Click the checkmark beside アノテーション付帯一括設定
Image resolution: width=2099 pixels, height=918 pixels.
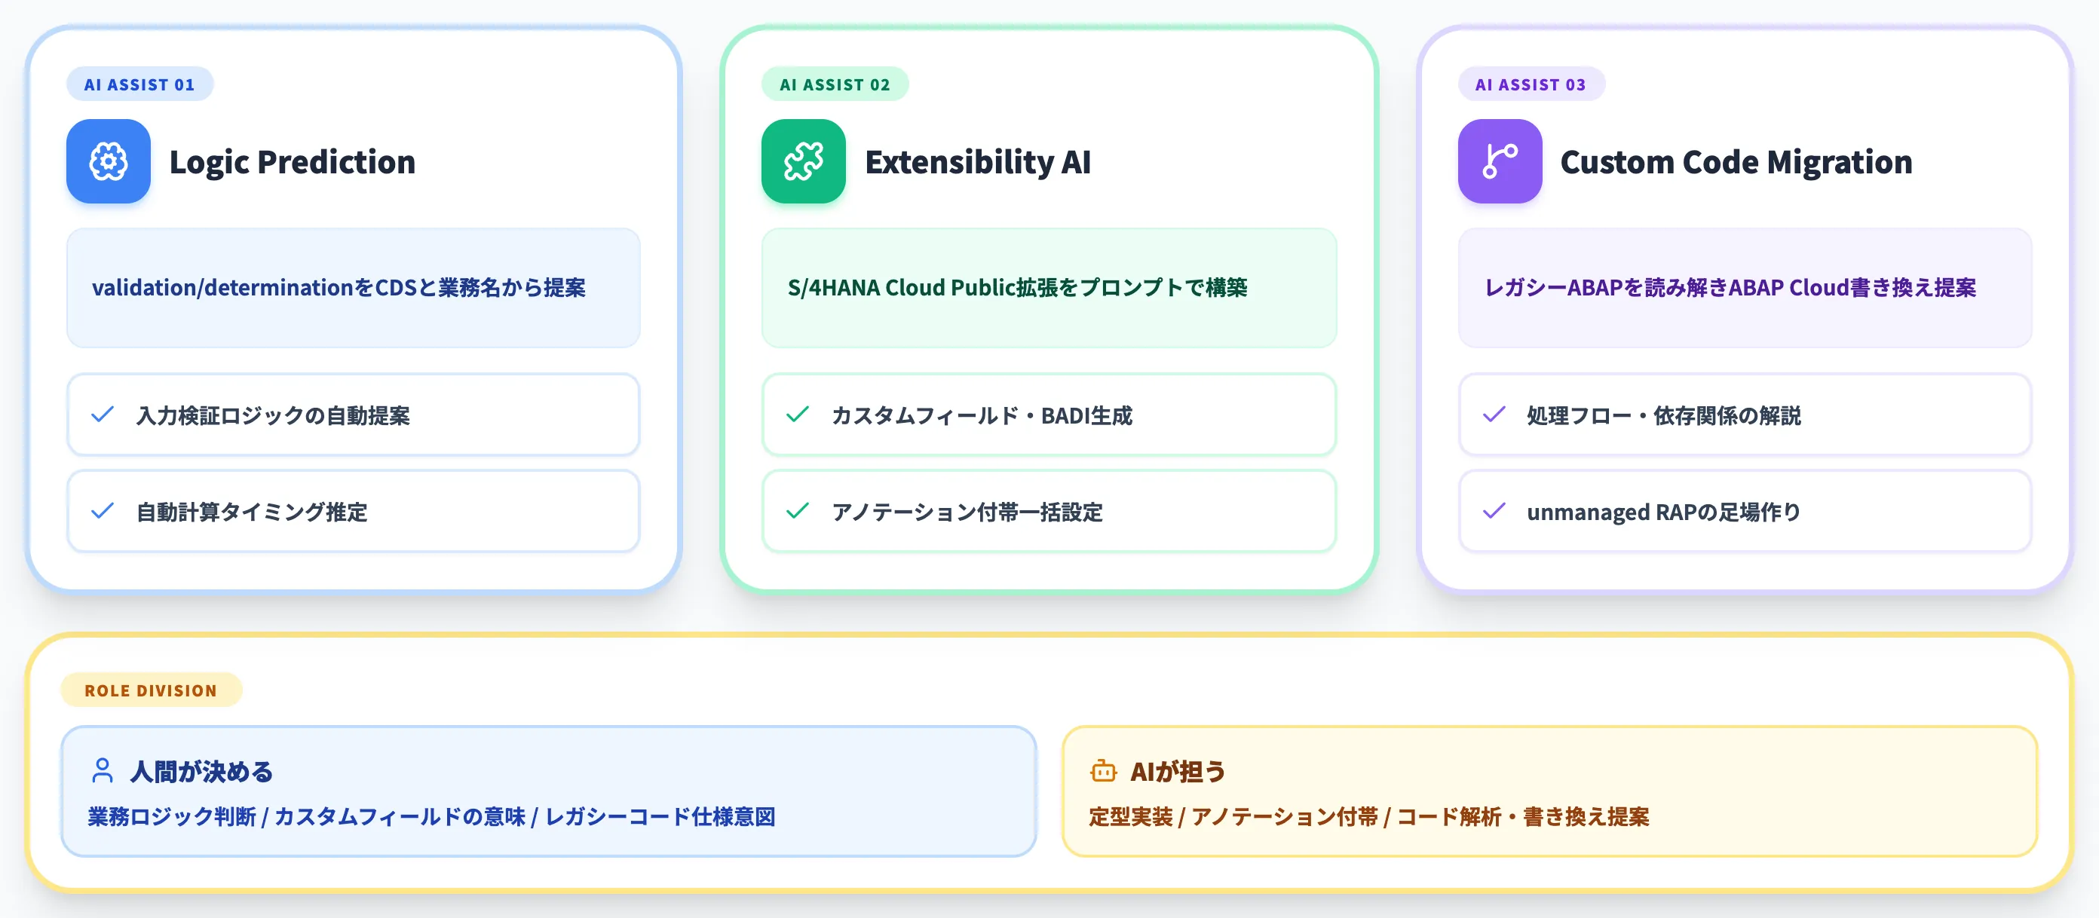pyautogui.click(x=798, y=511)
